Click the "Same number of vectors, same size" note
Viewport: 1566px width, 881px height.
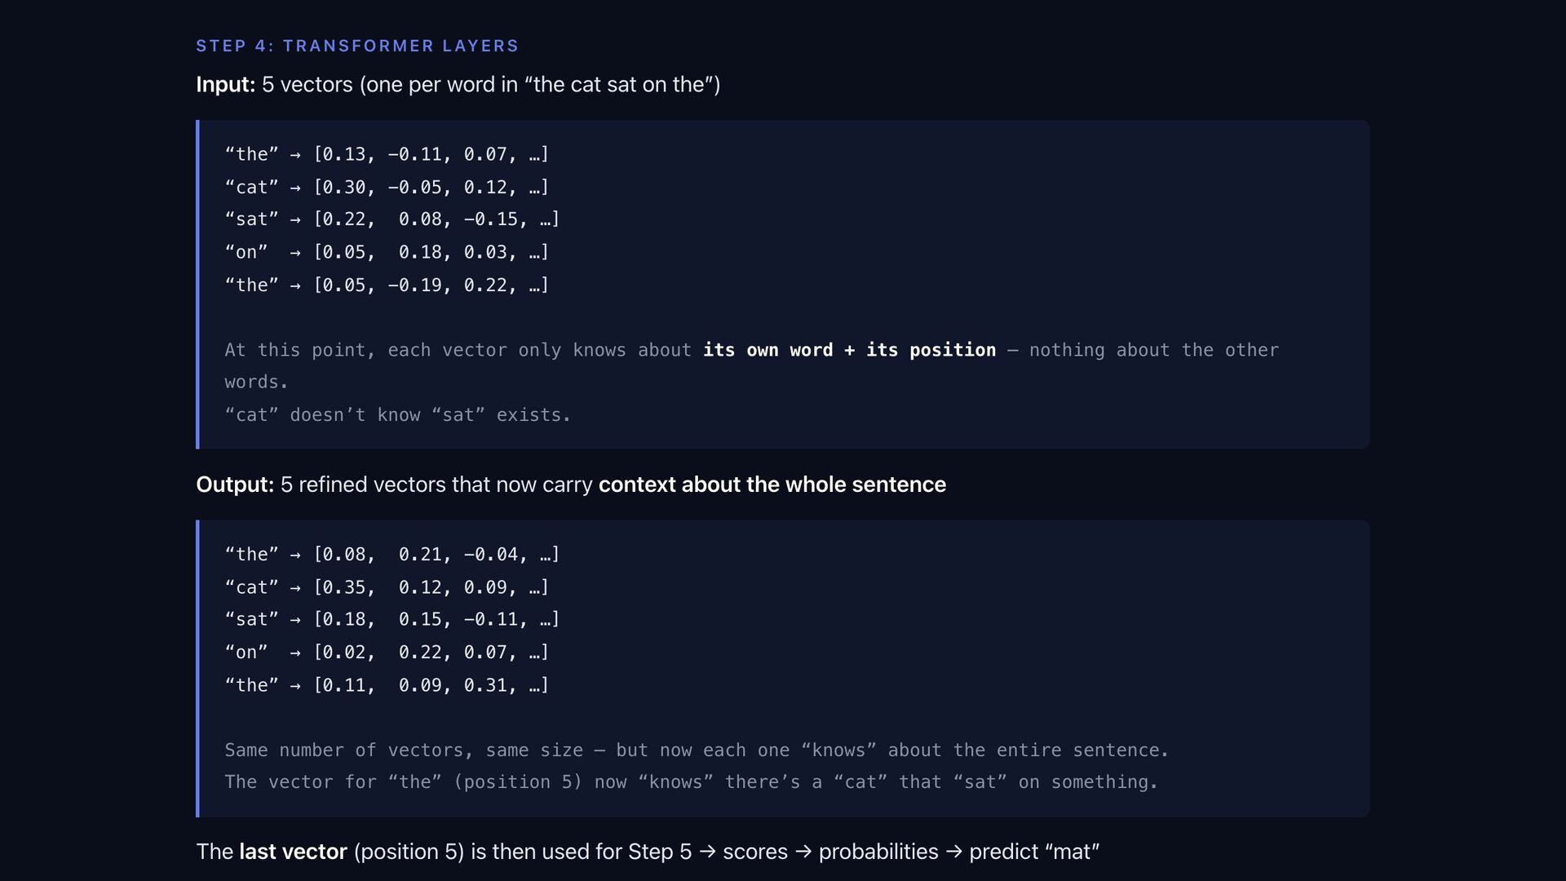coord(696,750)
